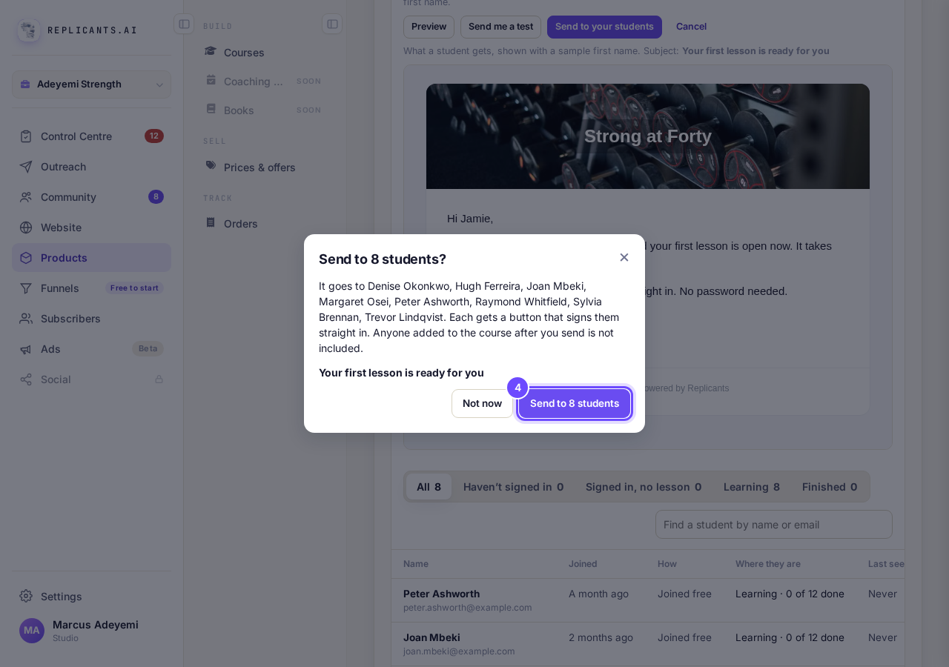The image size is (949, 667).
Task: Click the Community people icon
Action: tap(26, 197)
